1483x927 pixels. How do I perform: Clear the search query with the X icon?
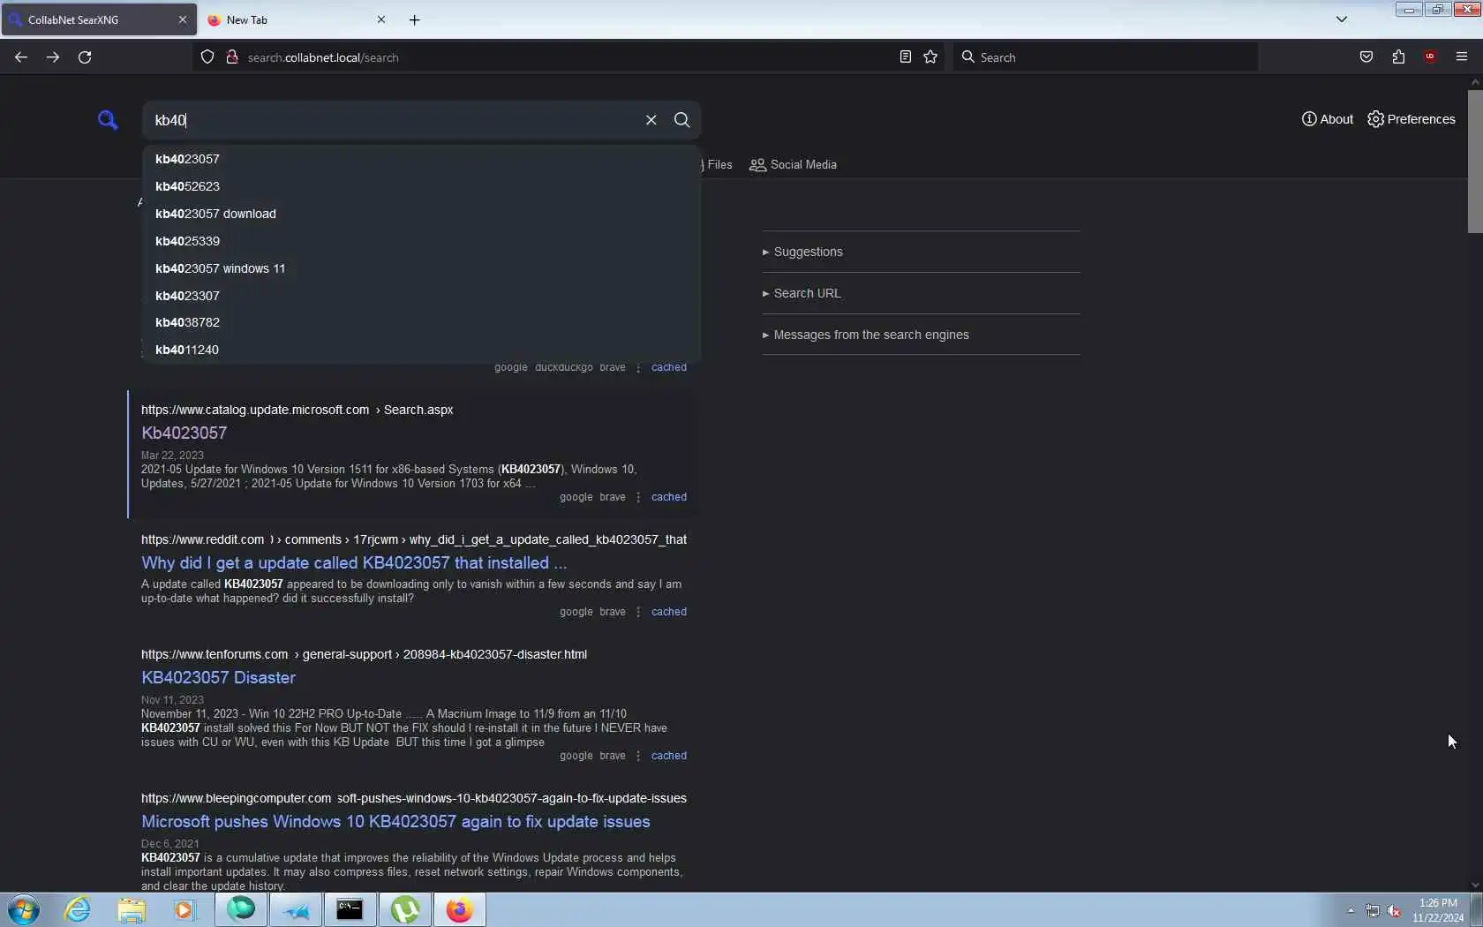[x=651, y=120]
